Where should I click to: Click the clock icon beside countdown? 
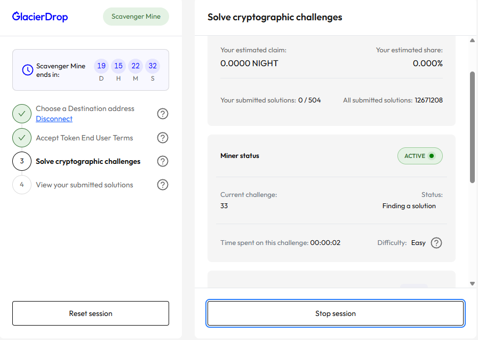click(27, 70)
